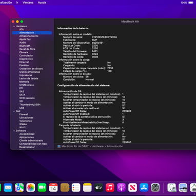Collapse the Software section in sidebar
Image resolution: width=196 pixels, height=196 pixels.
(14, 131)
